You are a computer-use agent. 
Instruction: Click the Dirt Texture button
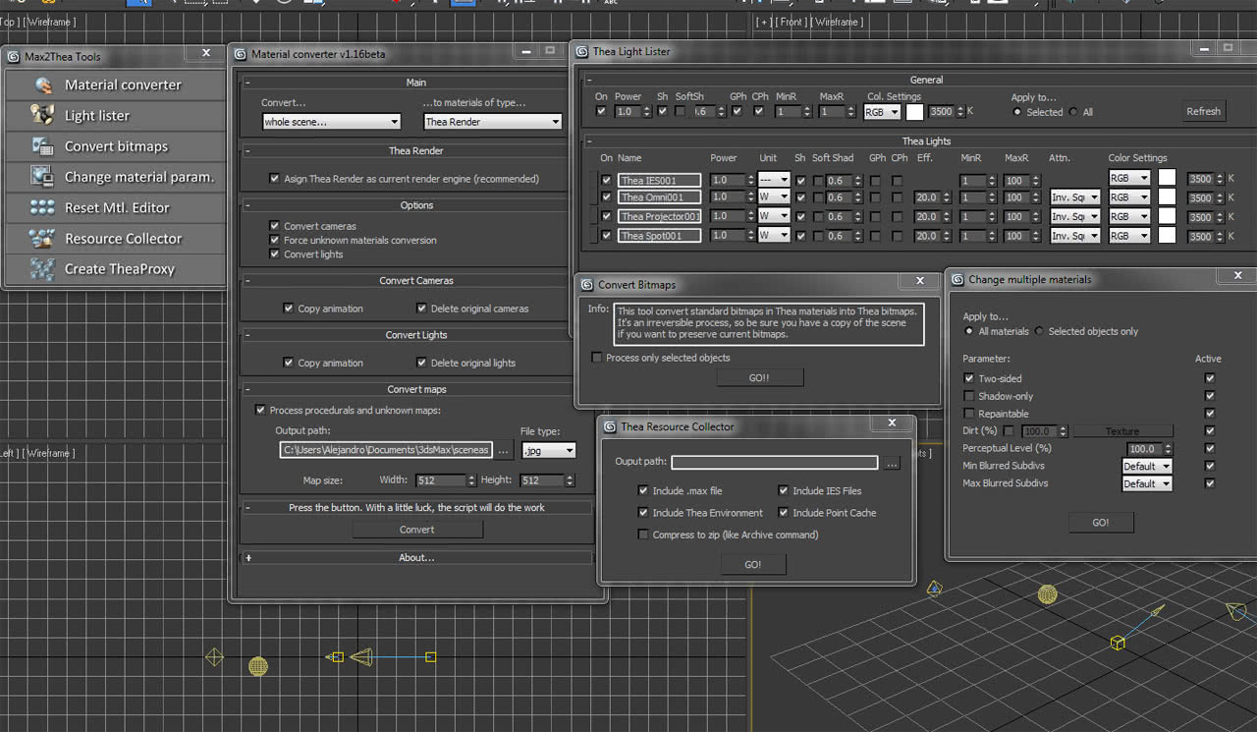[x=1122, y=431]
